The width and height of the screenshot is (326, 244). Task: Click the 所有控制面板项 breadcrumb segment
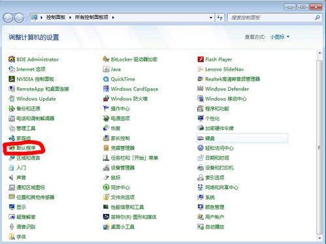coord(91,18)
